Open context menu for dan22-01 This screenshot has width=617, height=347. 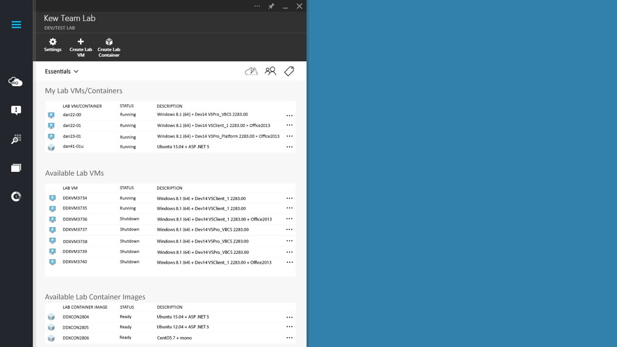click(x=289, y=125)
